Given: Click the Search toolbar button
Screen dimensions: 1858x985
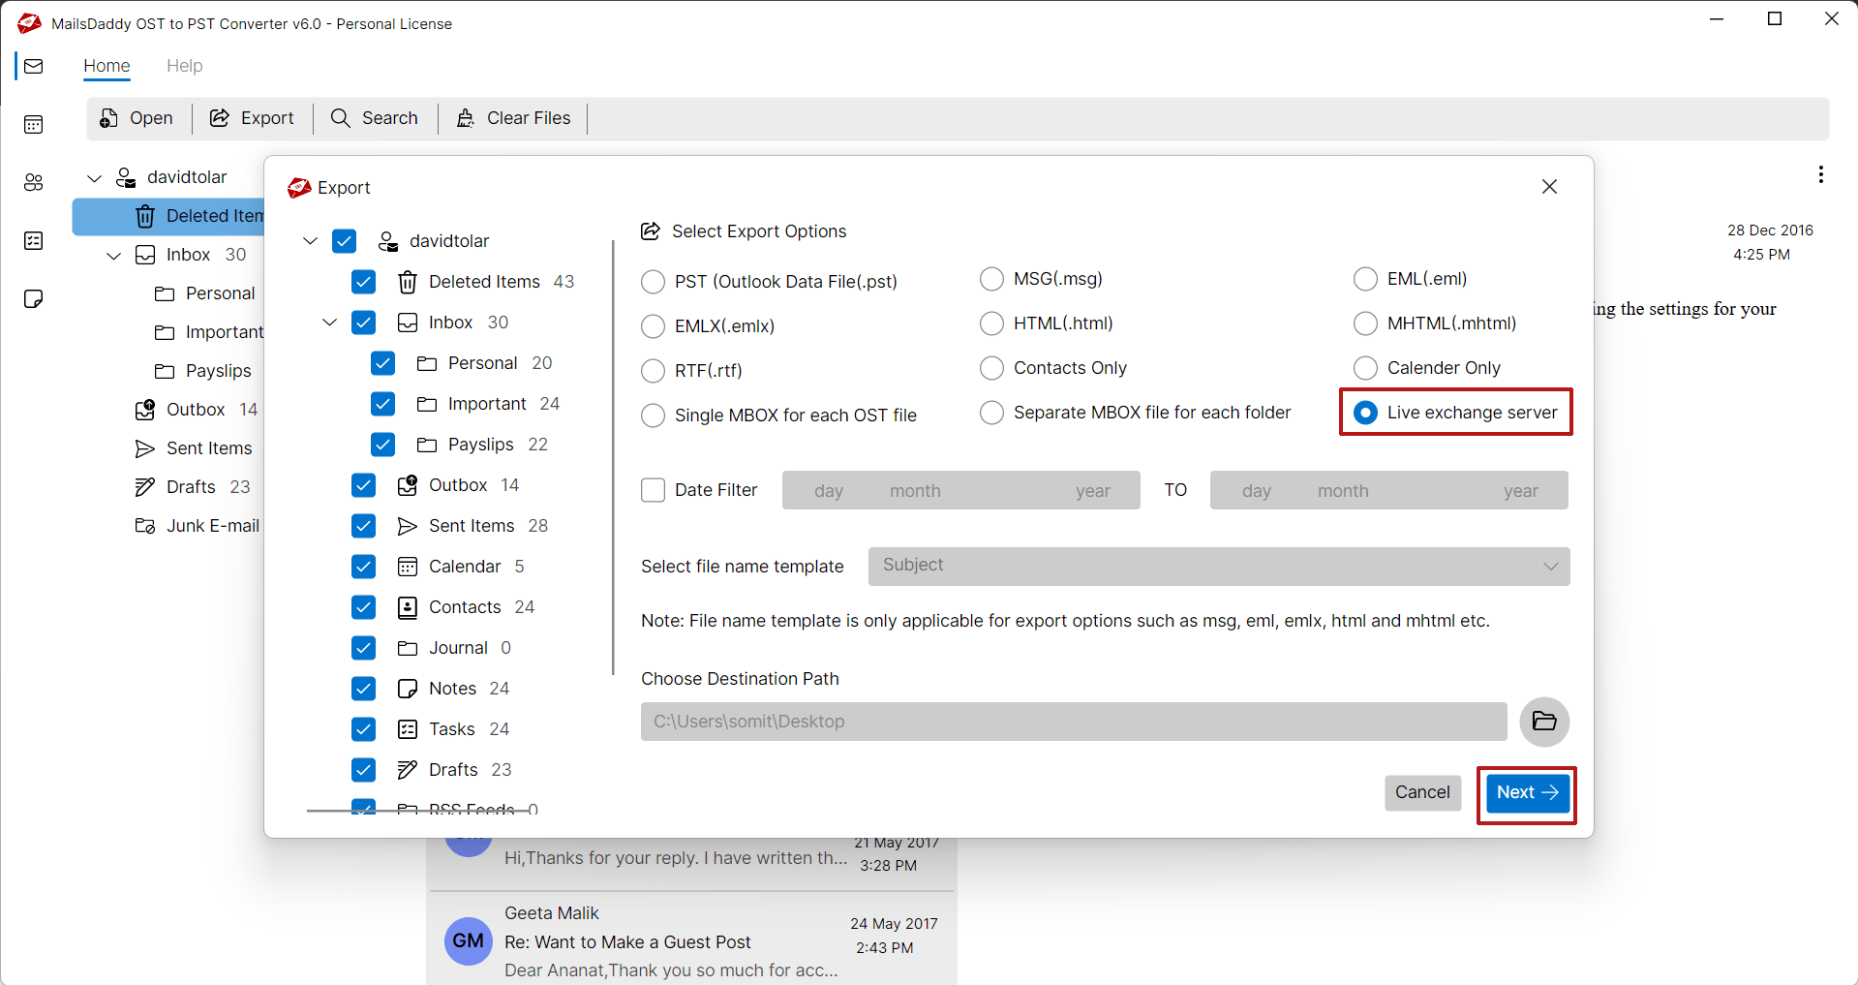Looking at the screenshot, I should (375, 118).
